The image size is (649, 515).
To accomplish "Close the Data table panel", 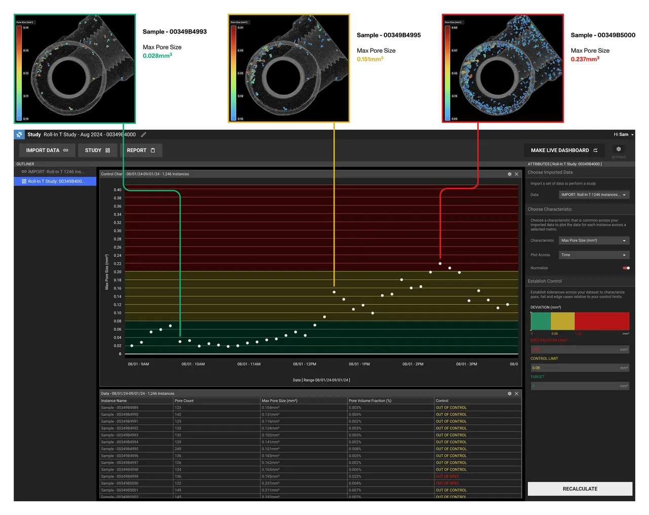I will click(517, 394).
